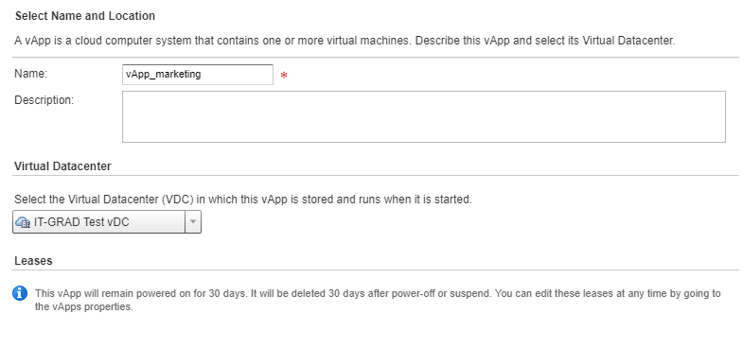Click the Name: field label
The width and height of the screenshot is (743, 348).
click(31, 74)
